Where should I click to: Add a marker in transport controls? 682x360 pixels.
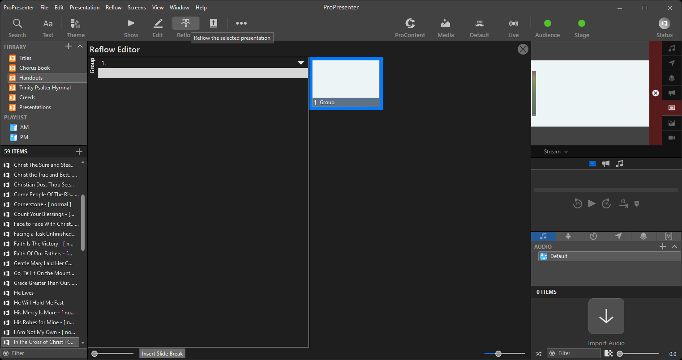[637, 204]
